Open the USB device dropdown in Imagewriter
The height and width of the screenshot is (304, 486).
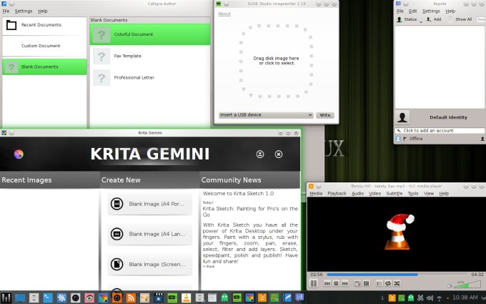(266, 114)
